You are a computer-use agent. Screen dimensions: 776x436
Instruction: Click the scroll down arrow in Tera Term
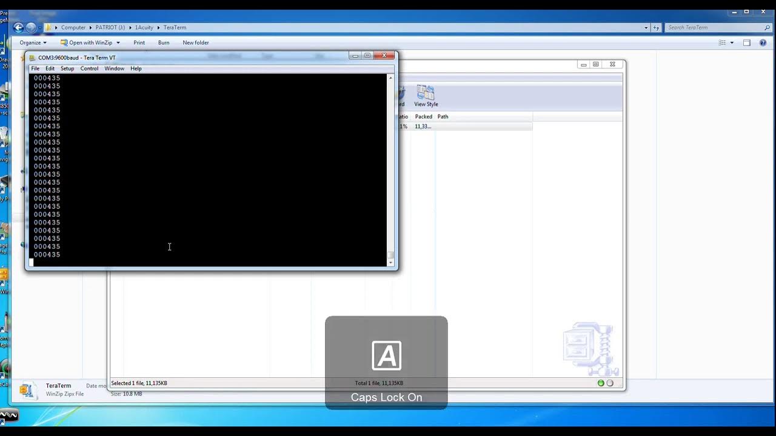[x=390, y=263]
